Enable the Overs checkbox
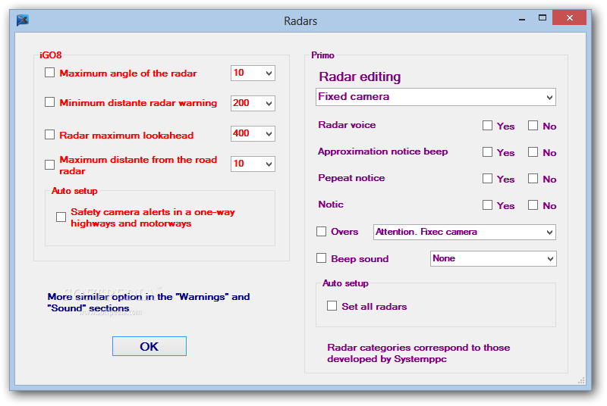 click(x=321, y=231)
